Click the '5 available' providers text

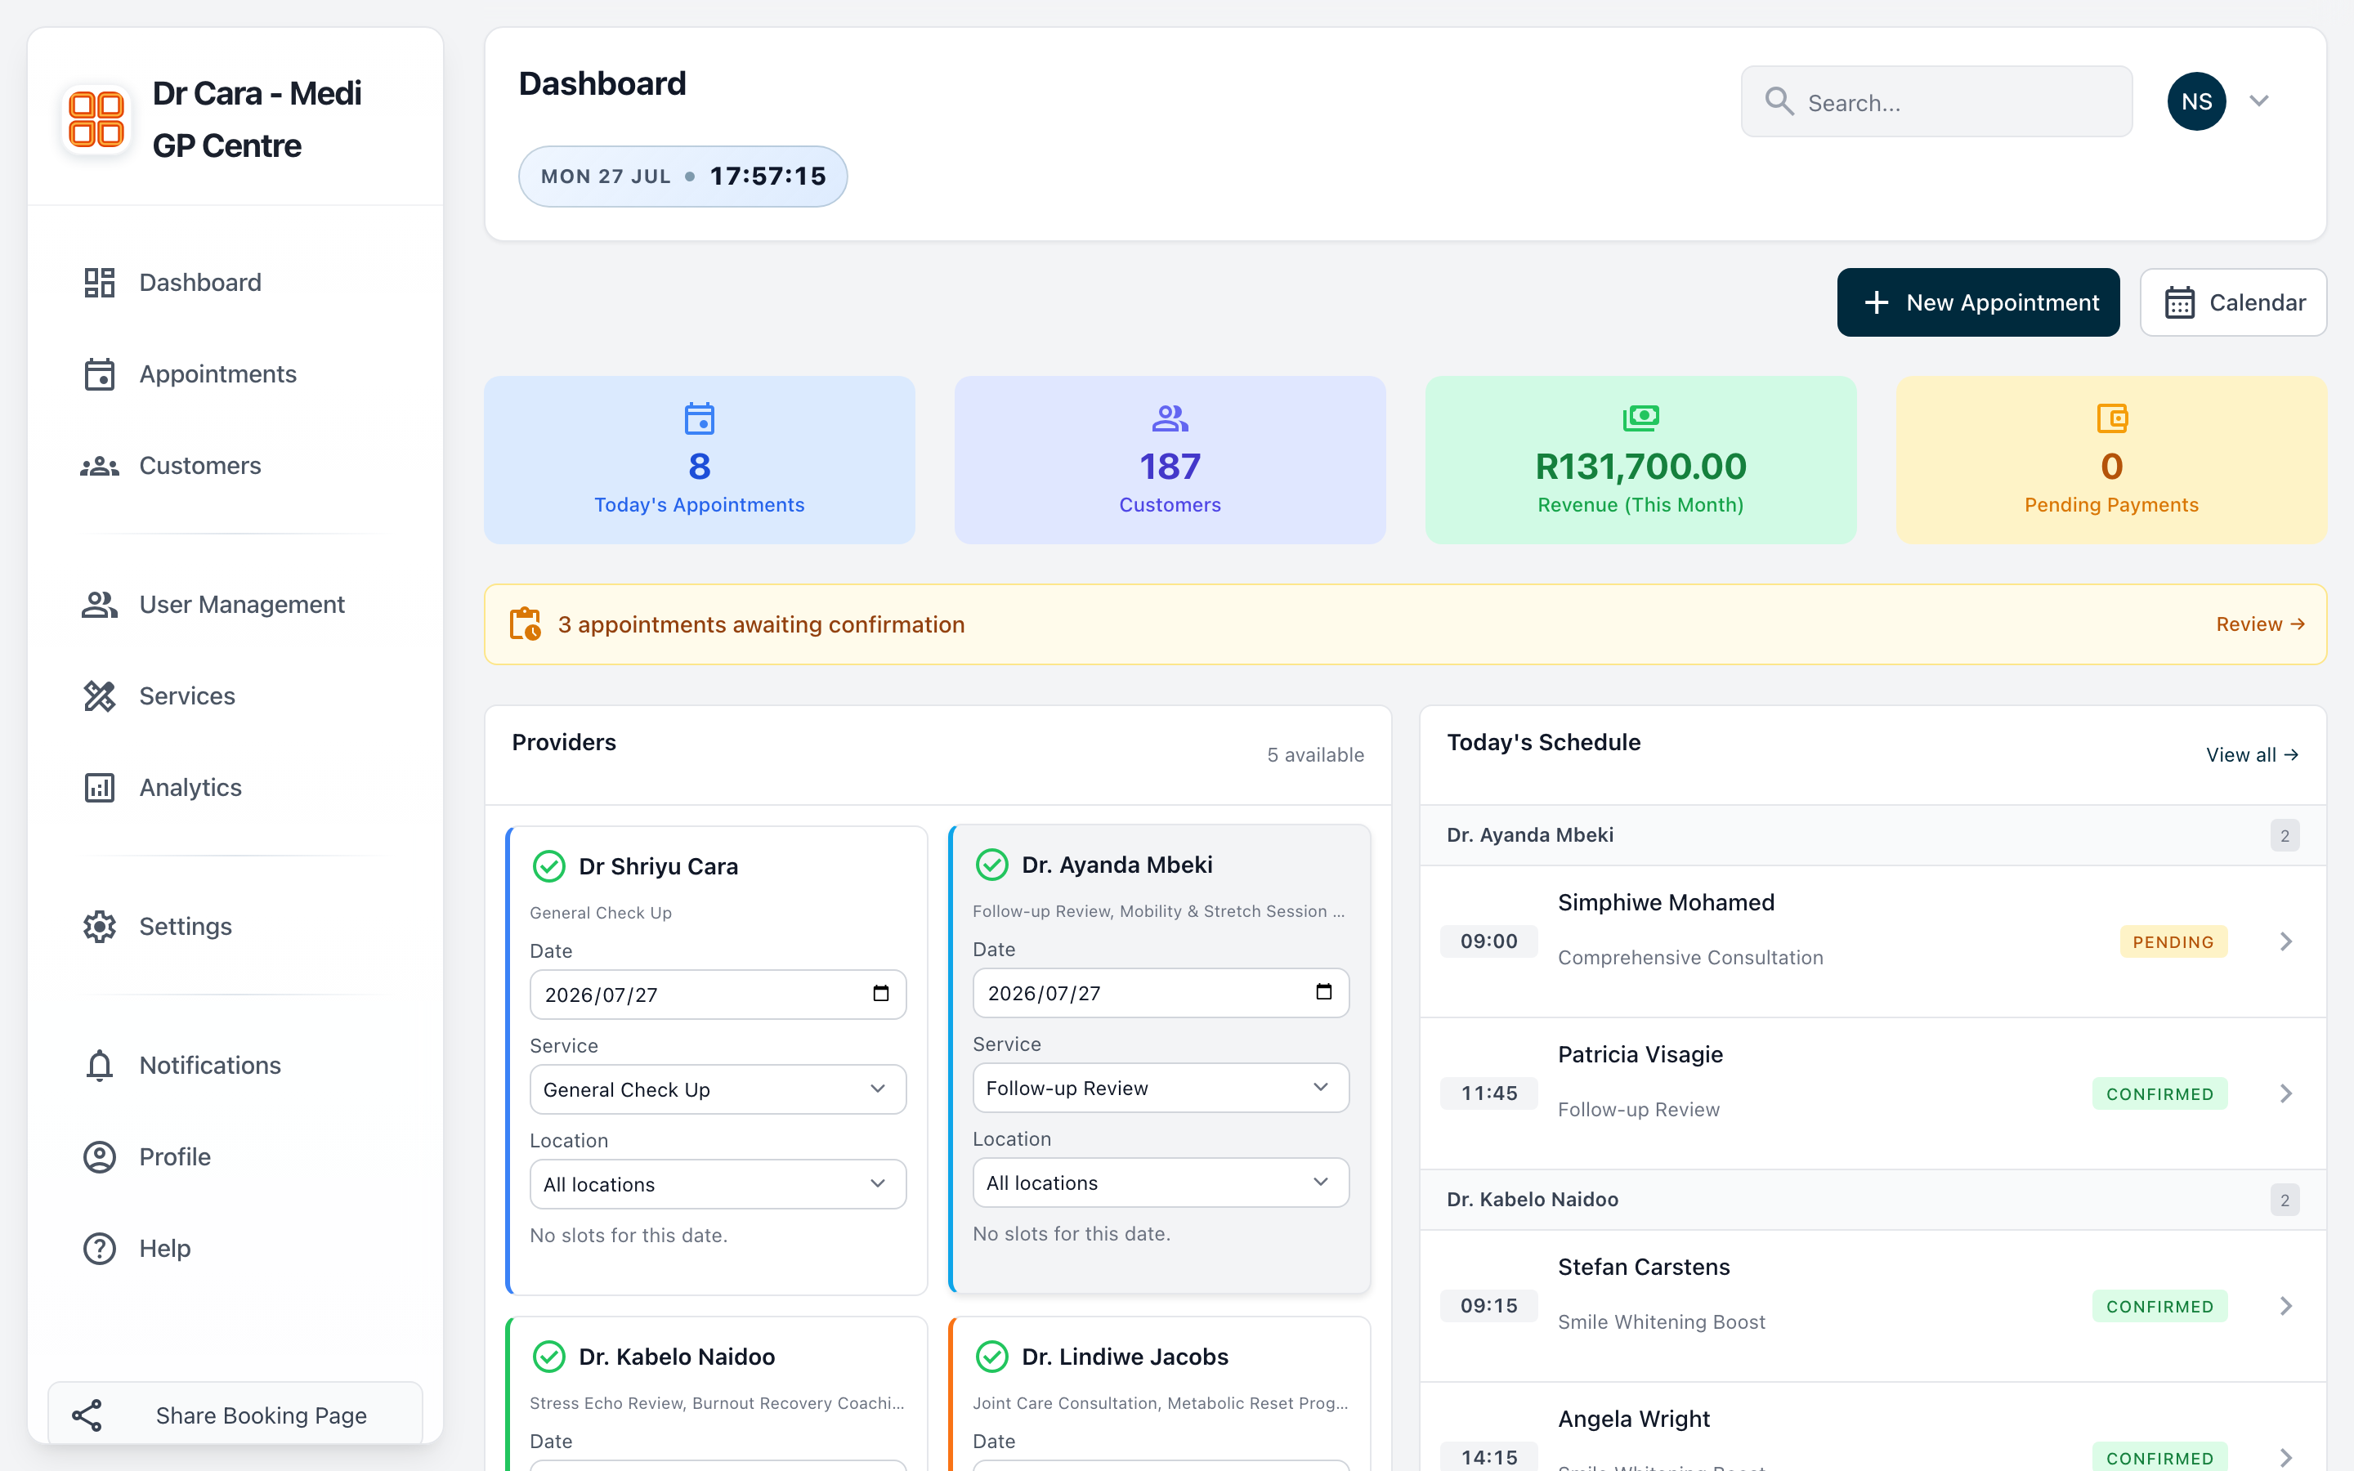[1315, 755]
